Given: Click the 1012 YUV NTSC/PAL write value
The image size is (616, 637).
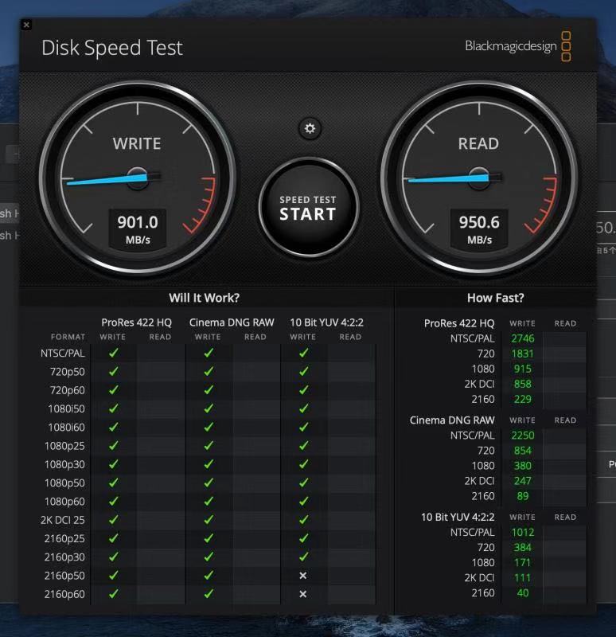Looking at the screenshot, I should [x=523, y=532].
